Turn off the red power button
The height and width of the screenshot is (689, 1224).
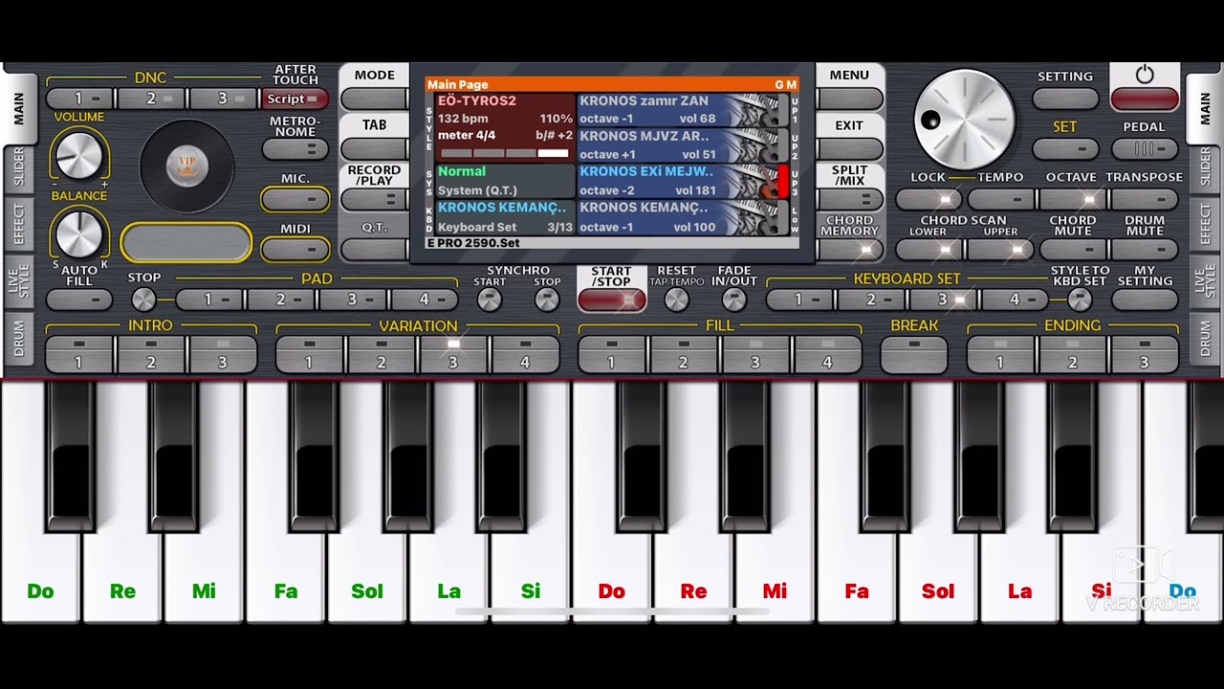pos(1145,99)
